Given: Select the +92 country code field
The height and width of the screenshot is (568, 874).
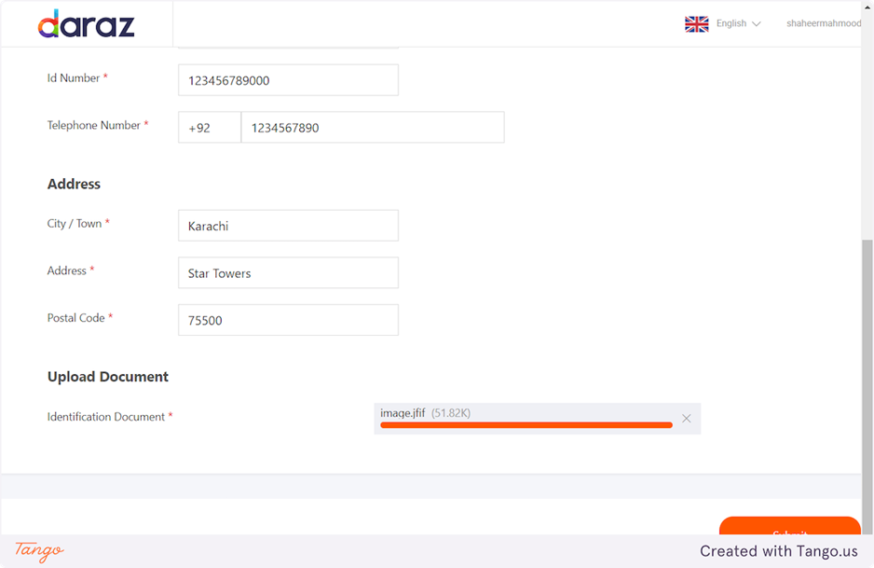Looking at the screenshot, I should click(209, 128).
